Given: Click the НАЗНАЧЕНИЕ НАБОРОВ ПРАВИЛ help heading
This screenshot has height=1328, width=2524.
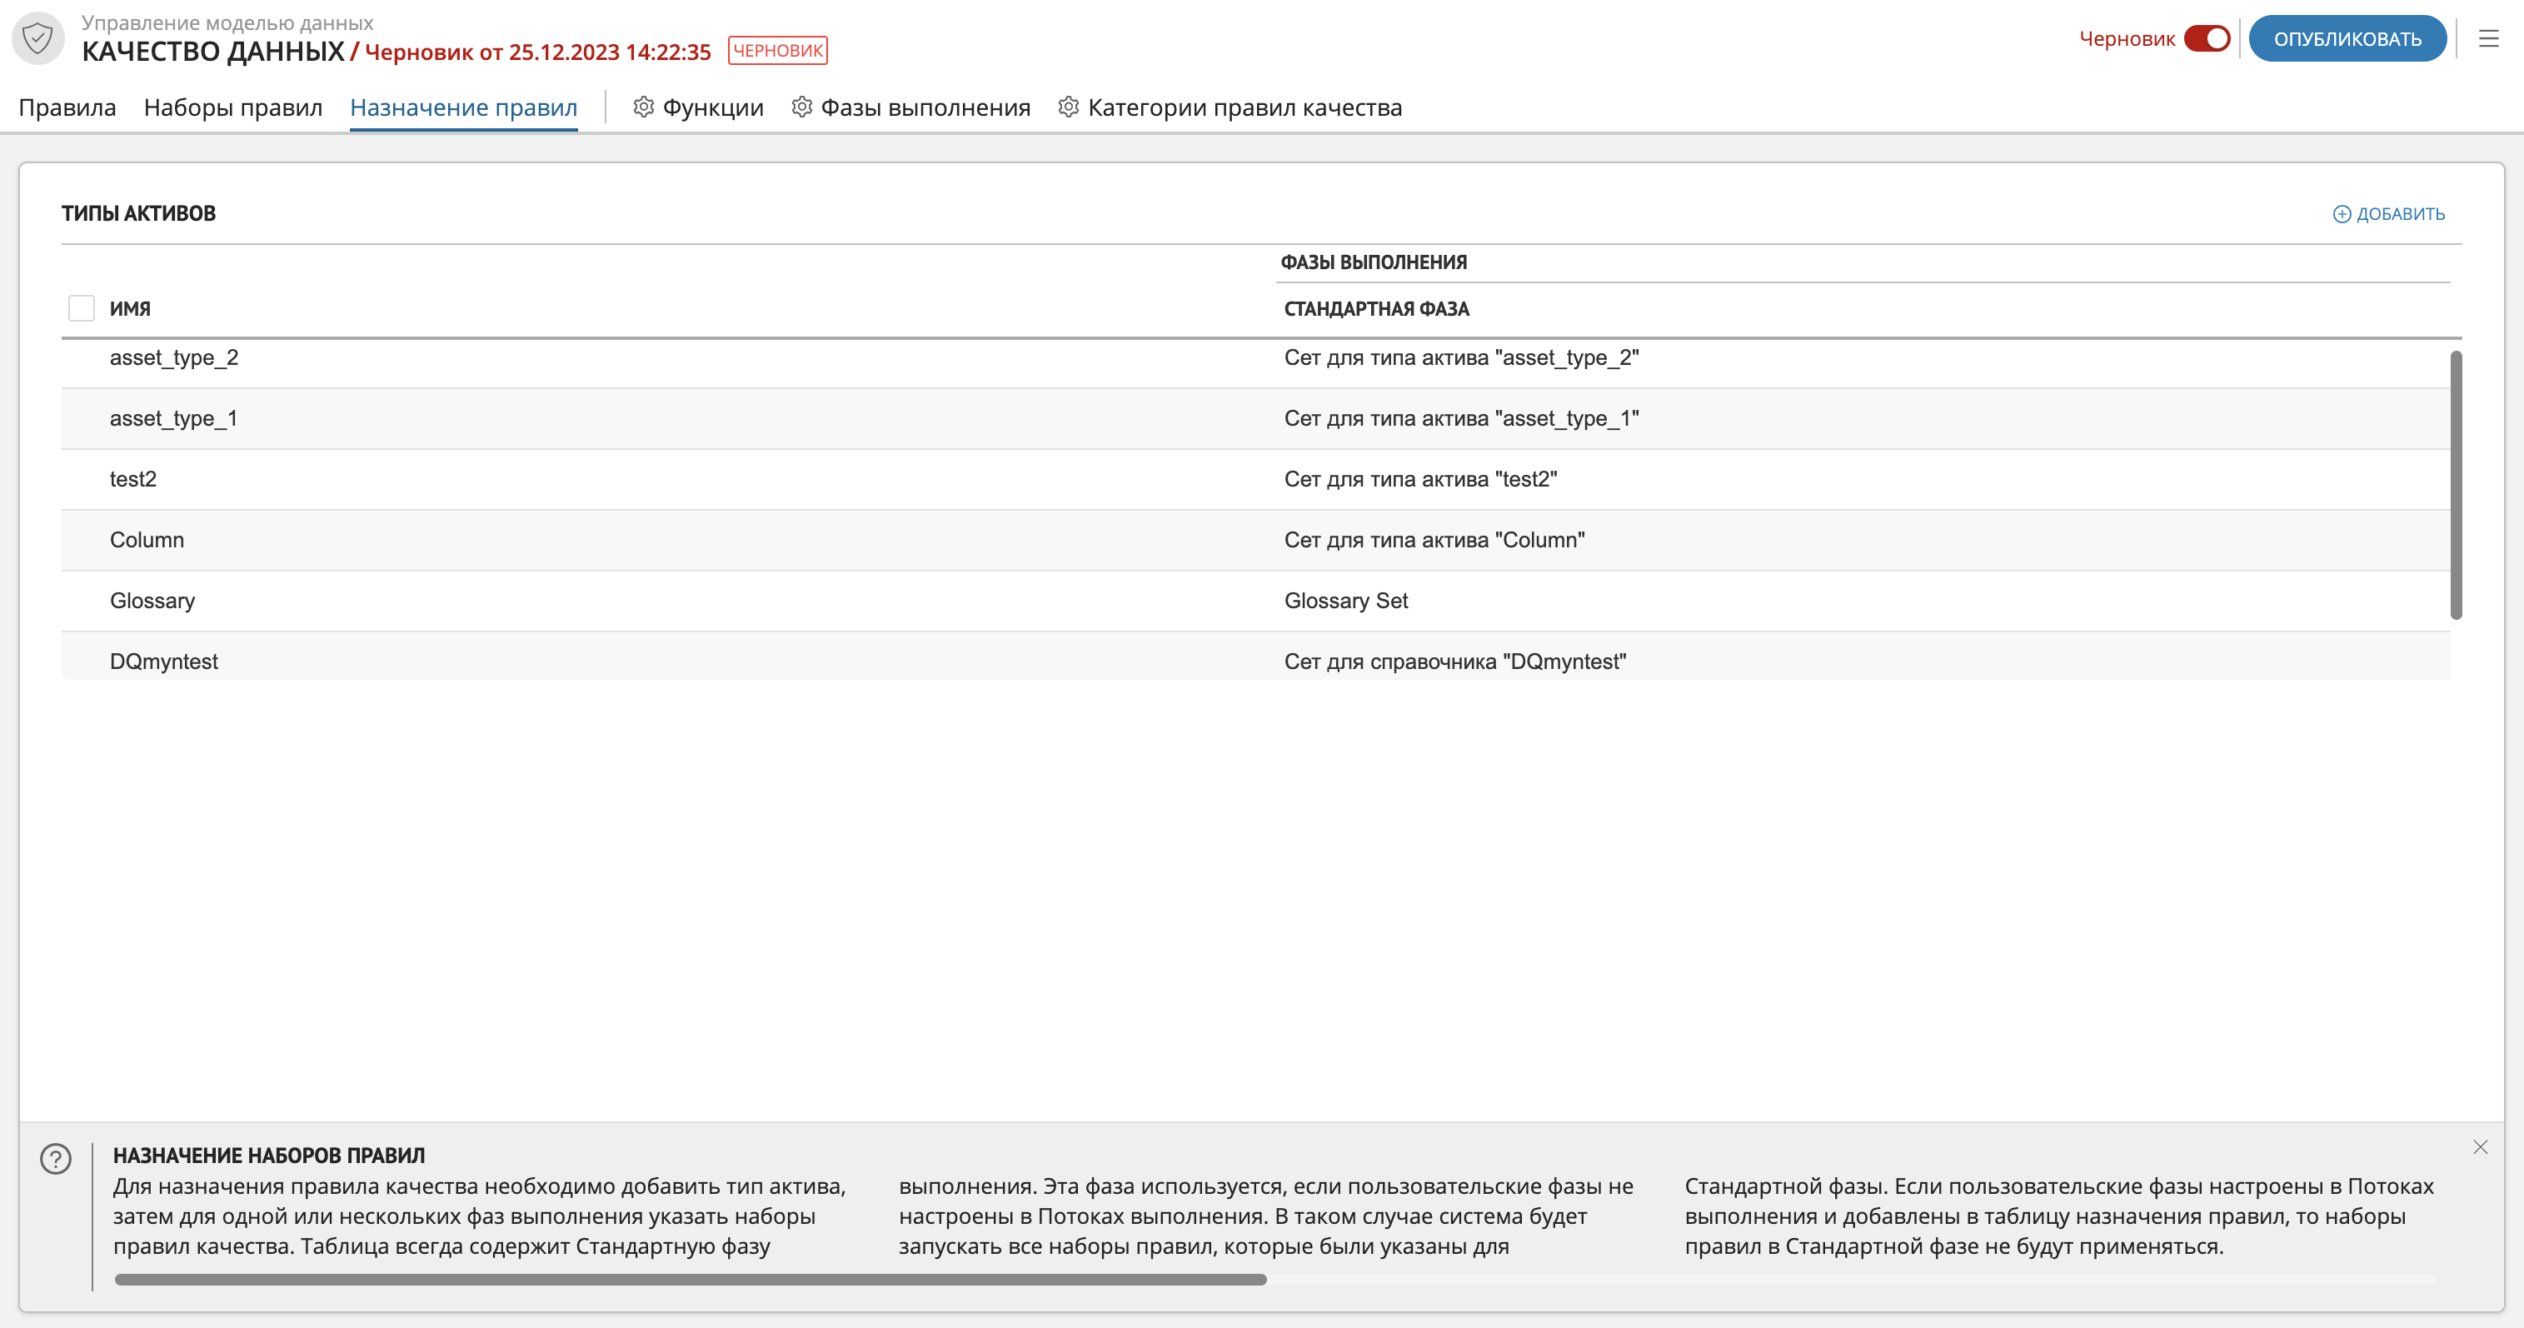Looking at the screenshot, I should point(268,1156).
